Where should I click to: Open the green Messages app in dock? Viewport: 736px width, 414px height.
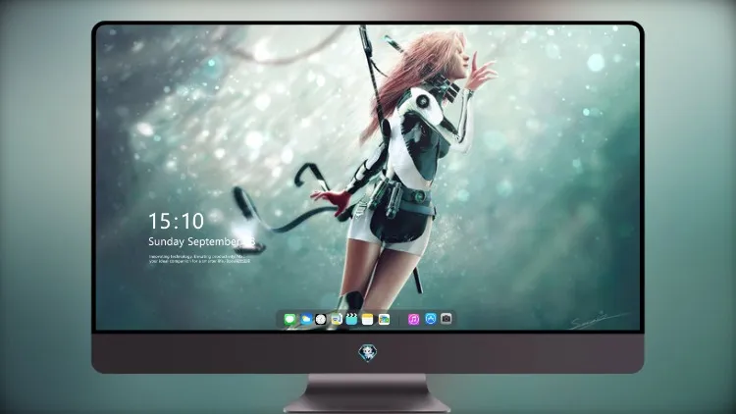[290, 320]
